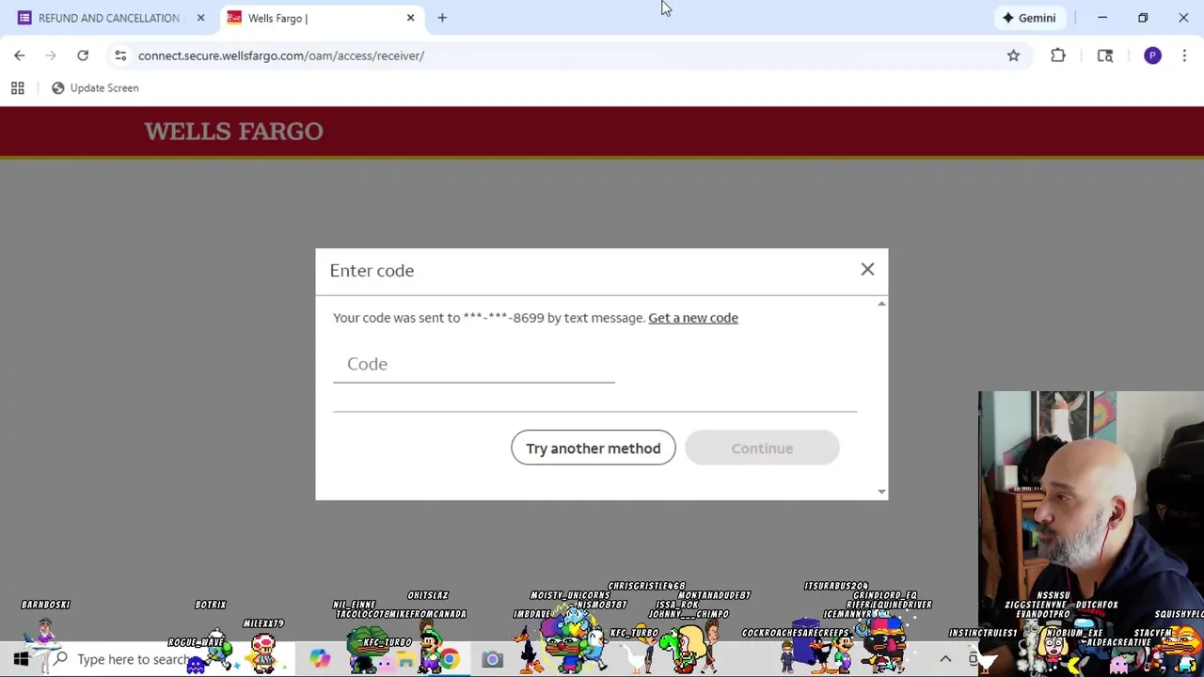The image size is (1204, 677).
Task: Close the Wells Fargo tab
Action: coord(410,18)
